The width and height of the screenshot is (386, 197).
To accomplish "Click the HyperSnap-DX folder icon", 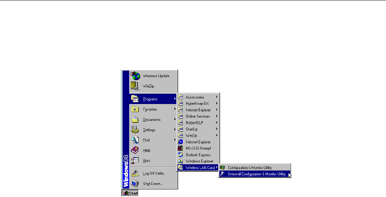I will point(181,103).
